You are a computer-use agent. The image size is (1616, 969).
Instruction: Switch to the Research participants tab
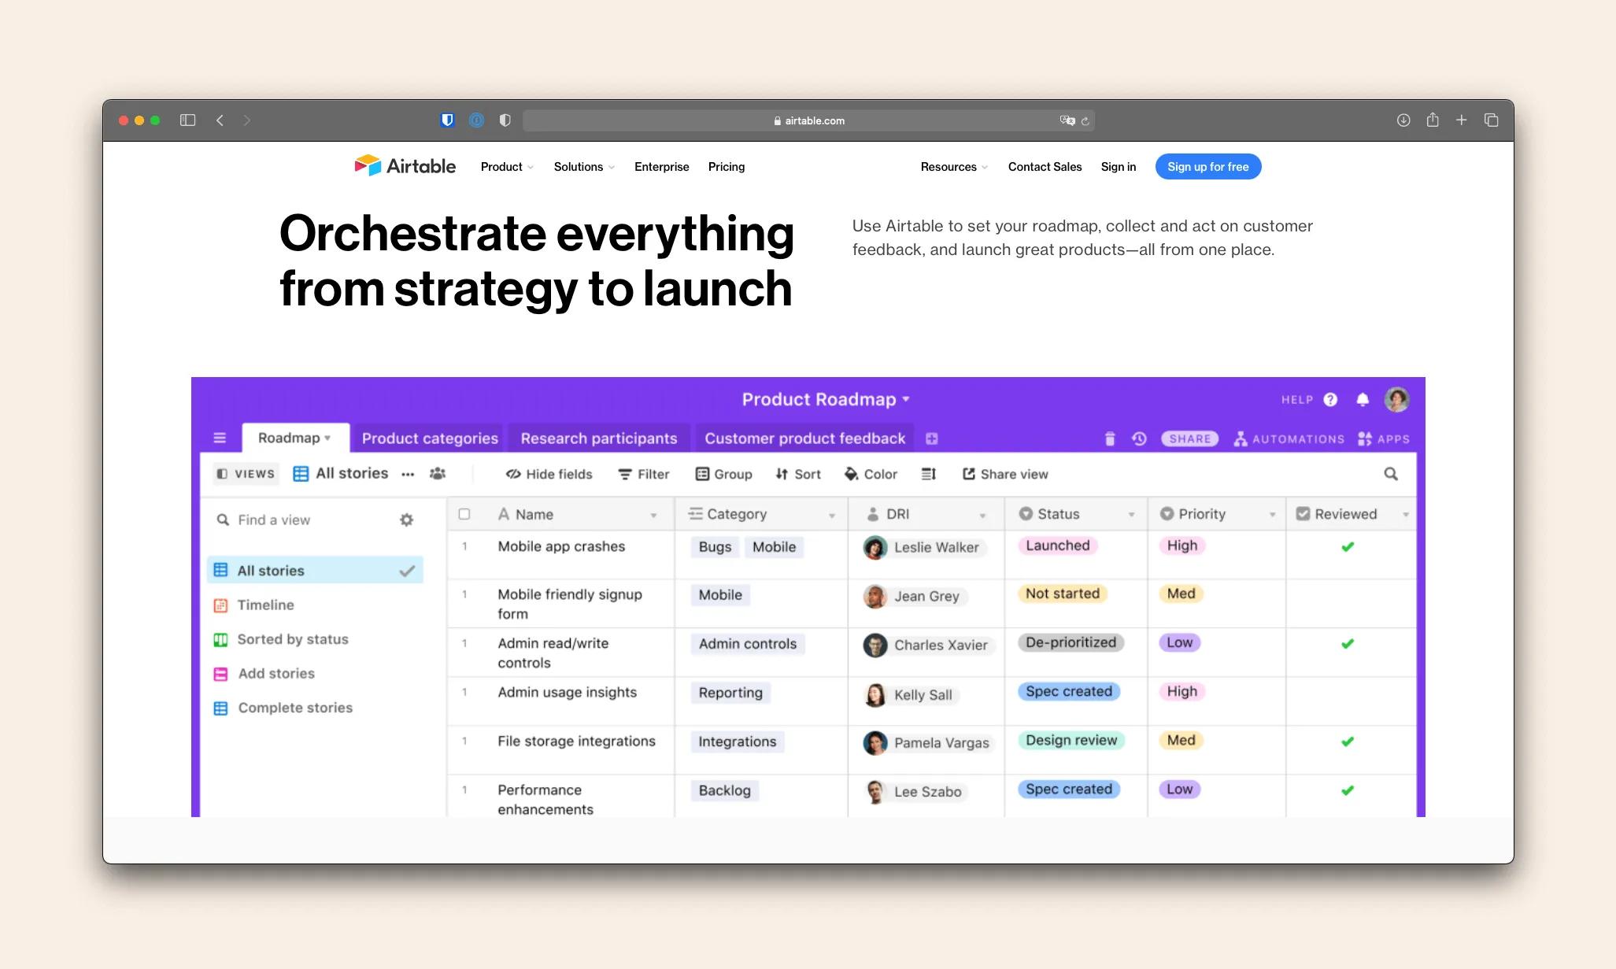(599, 437)
